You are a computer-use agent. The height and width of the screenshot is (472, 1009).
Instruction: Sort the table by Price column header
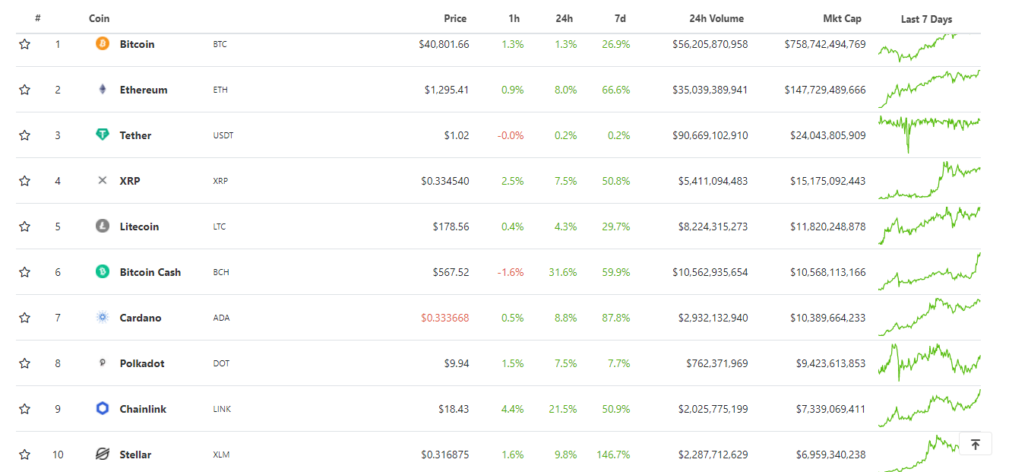pyautogui.click(x=455, y=18)
